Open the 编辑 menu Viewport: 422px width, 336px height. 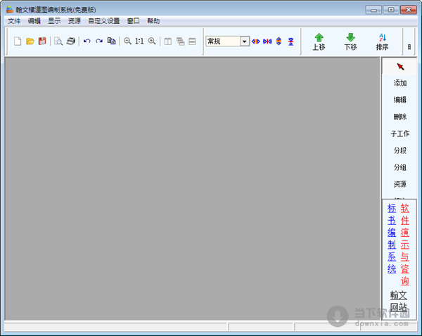34,21
